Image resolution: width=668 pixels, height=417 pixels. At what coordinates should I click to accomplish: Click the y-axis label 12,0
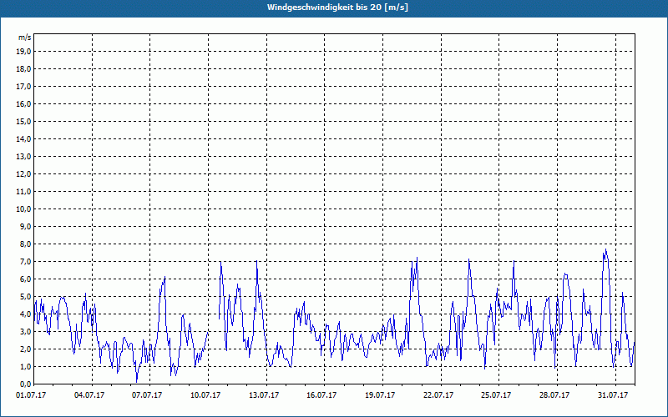click(x=23, y=174)
